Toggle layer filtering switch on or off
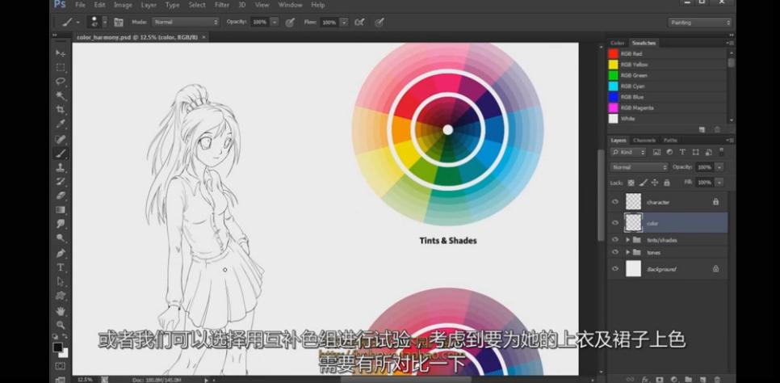 (x=721, y=151)
